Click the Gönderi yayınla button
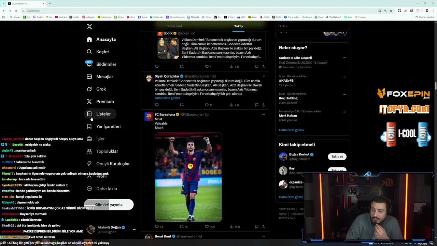Viewport: 437px width, 246px height. pos(109,205)
